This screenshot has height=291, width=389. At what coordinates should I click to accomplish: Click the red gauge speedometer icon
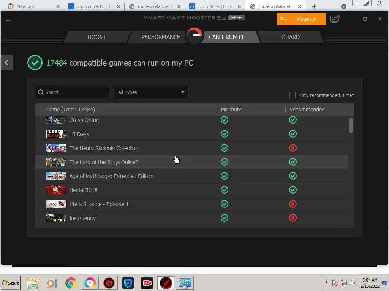click(x=194, y=35)
